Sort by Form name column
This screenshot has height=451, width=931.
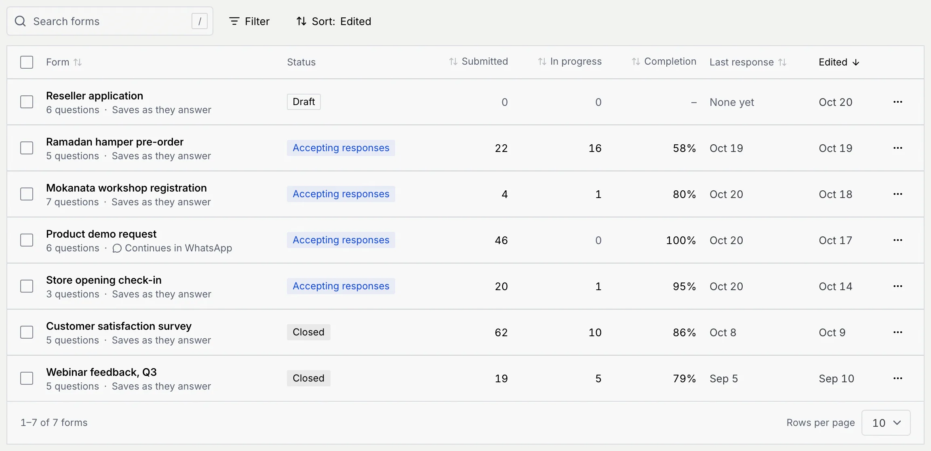[x=64, y=62]
